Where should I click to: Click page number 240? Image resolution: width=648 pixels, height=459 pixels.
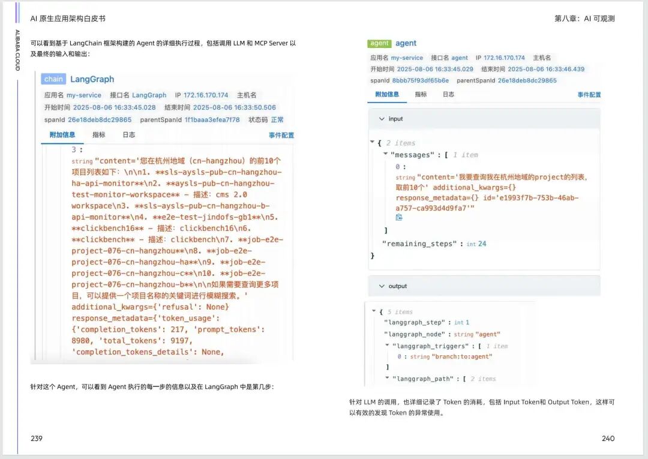(x=608, y=439)
